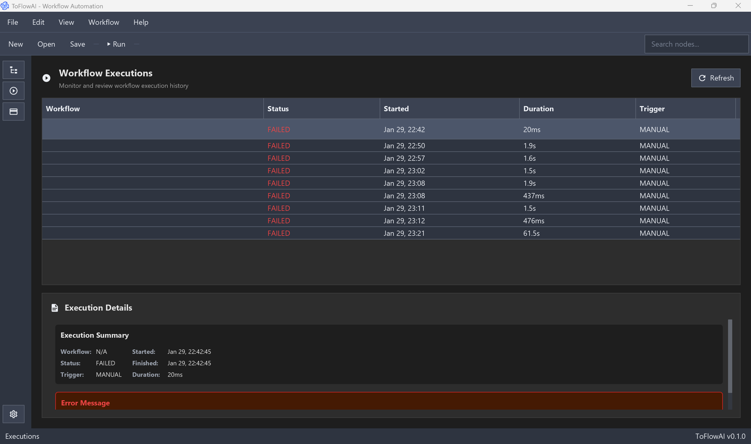Open the View menu
751x444 pixels.
tap(66, 22)
